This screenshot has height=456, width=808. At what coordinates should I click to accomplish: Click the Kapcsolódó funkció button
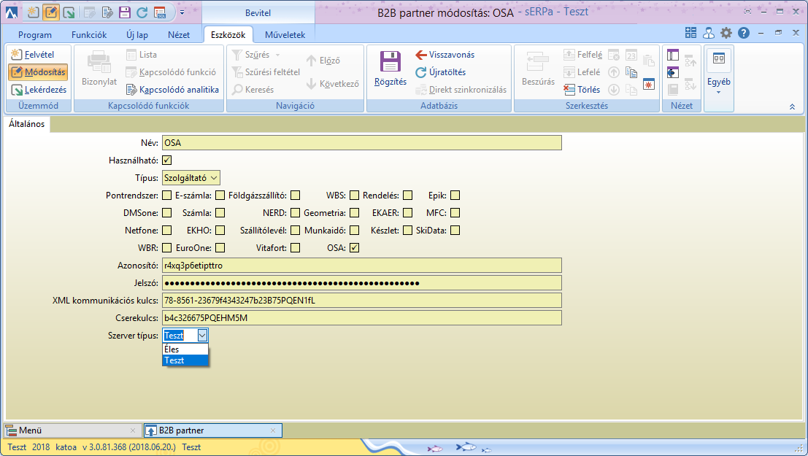171,72
